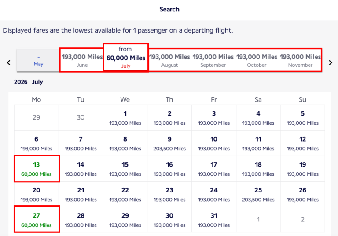Select July 21 date cell
338x236 pixels.
coord(81,194)
